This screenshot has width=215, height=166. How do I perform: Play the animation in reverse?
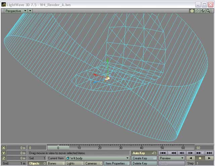click(x=190, y=158)
